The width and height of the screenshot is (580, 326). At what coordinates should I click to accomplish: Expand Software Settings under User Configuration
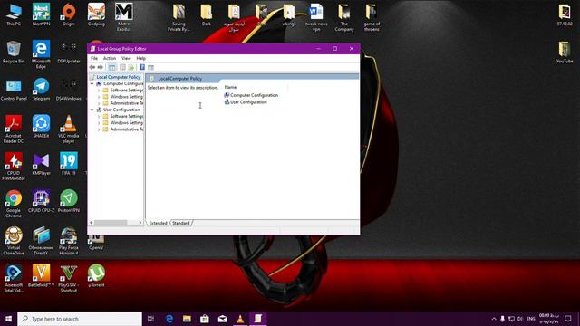point(99,117)
